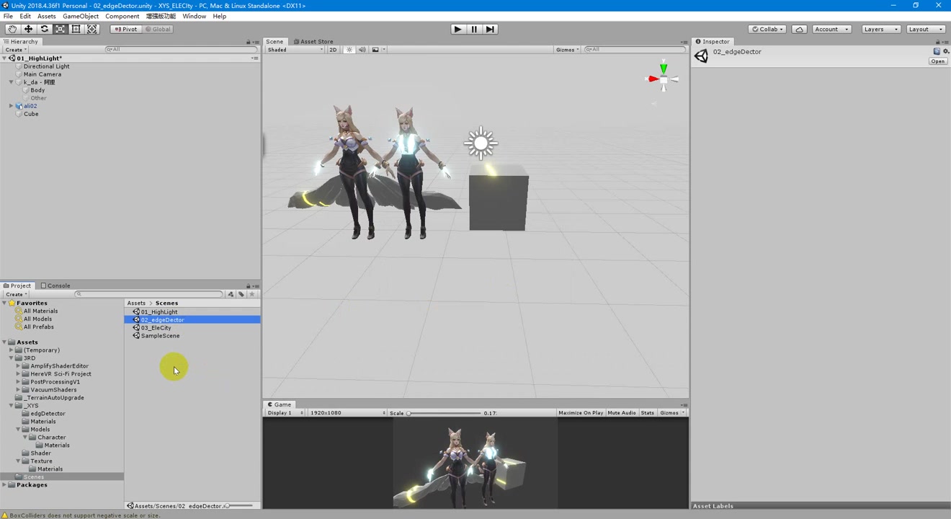Select the Scale tool

point(60,29)
